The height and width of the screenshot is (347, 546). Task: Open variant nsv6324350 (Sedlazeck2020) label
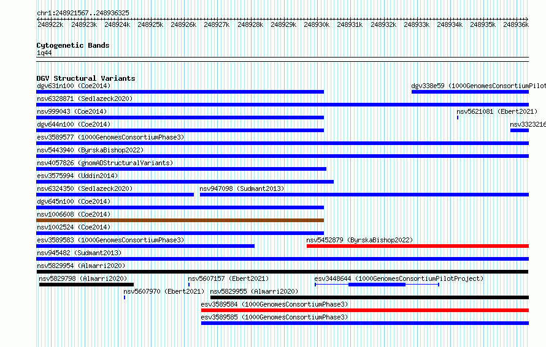pos(85,188)
